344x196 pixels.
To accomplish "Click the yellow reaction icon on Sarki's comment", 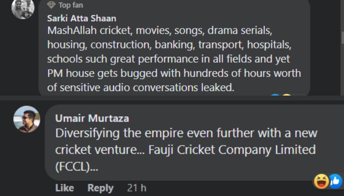I will 287,95.
